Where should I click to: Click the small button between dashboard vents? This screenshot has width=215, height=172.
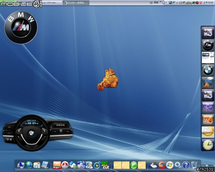pos(61,131)
